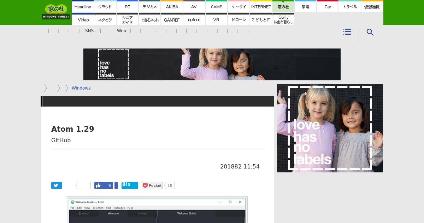Image resolution: width=424 pixels, height=223 pixels.
Task: Go to the Car site tab
Action: [x=328, y=6]
